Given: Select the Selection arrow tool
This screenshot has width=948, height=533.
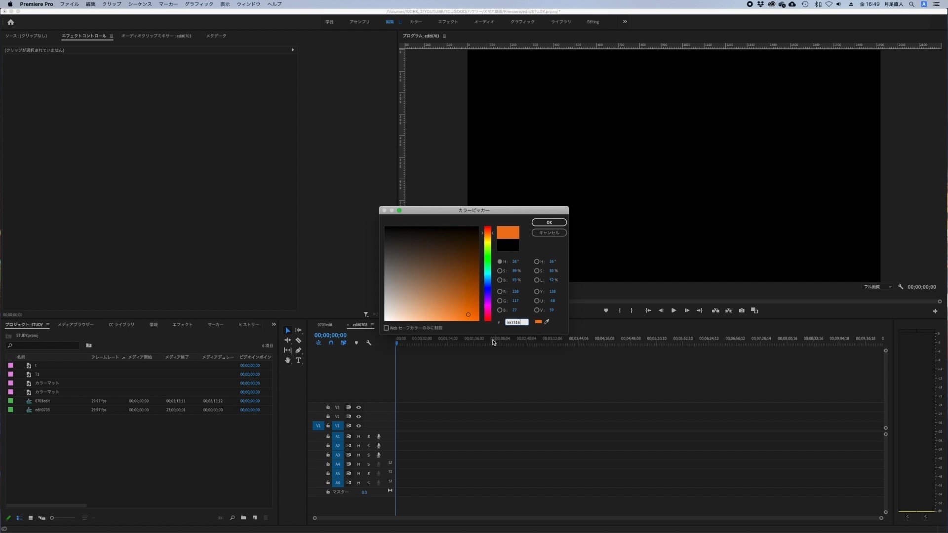Looking at the screenshot, I should pos(288,330).
